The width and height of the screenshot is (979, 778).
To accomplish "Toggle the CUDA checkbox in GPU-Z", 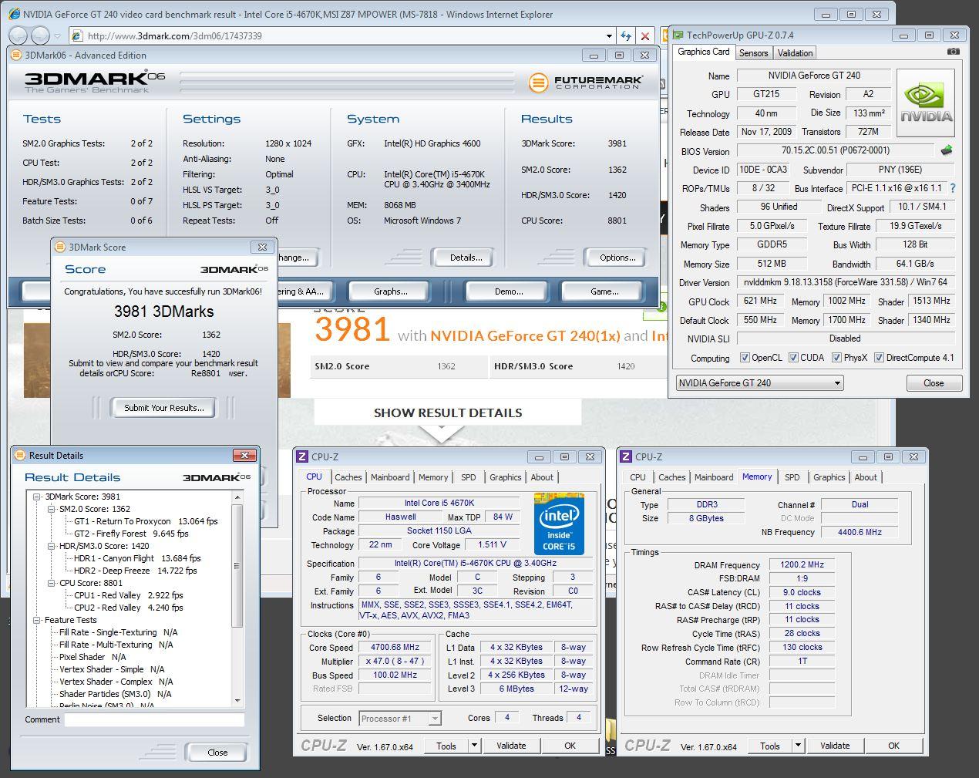I will tap(793, 358).
